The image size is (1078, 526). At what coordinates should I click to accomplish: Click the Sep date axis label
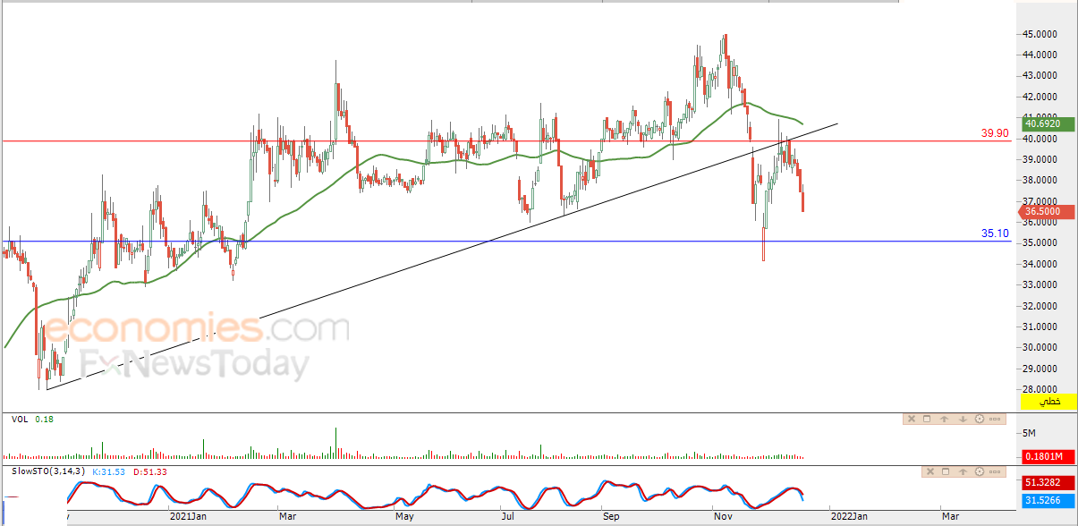point(611,516)
